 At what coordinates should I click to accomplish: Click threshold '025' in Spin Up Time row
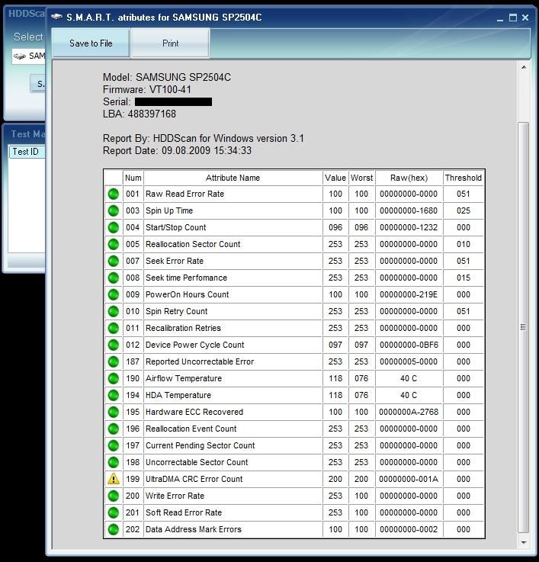click(464, 210)
